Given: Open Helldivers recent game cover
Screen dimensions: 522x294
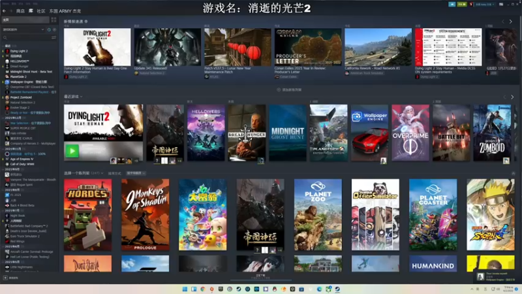Looking at the screenshot, I should pyautogui.click(x=206, y=133).
